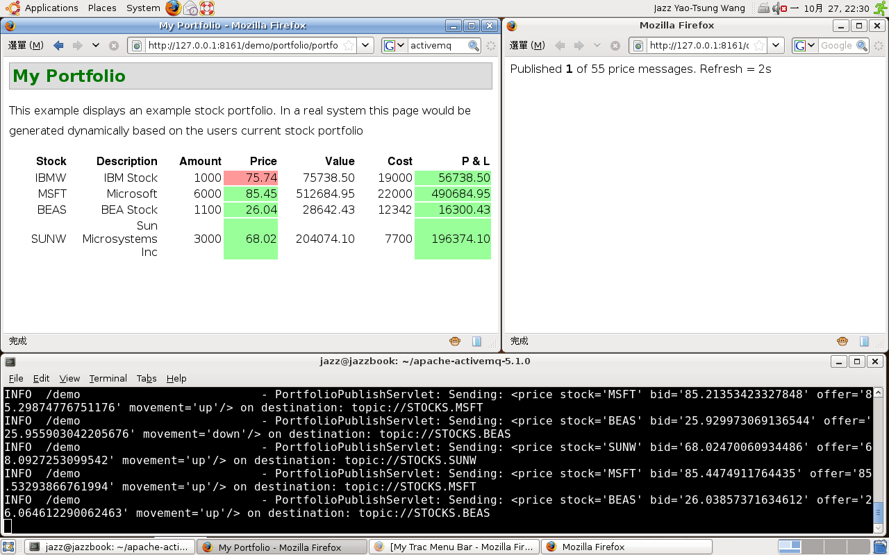This screenshot has height=555, width=889.
Task: Click the back arrow in My Portfolio window
Action: click(x=58, y=46)
